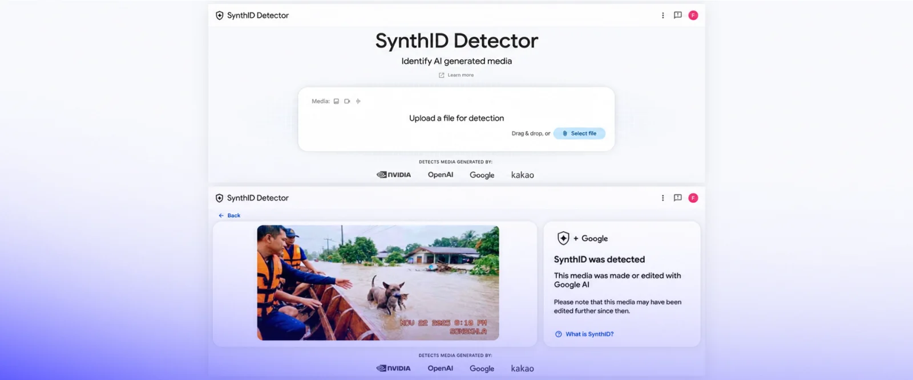
Task: Click 'Identify AI generated media' subtitle
Action: click(457, 62)
